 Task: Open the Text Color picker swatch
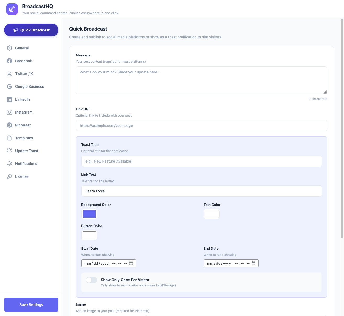coord(211,214)
